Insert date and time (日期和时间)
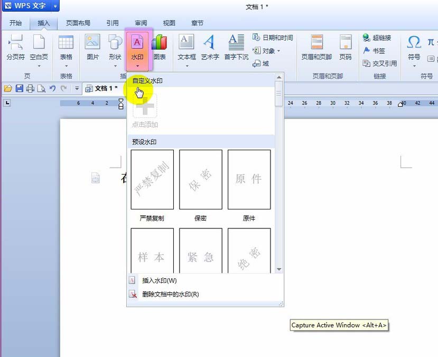This screenshot has width=438, height=357. [x=273, y=38]
